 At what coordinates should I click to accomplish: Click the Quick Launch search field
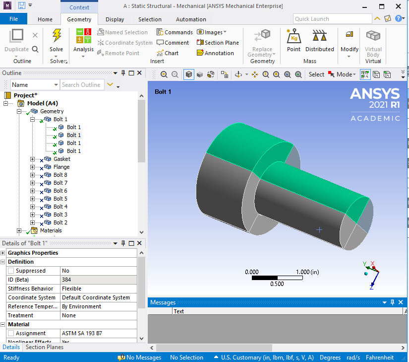(x=332, y=19)
